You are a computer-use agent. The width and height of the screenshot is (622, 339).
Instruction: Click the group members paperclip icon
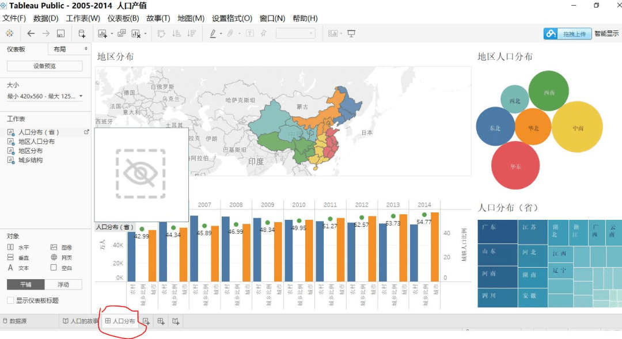[230, 33]
